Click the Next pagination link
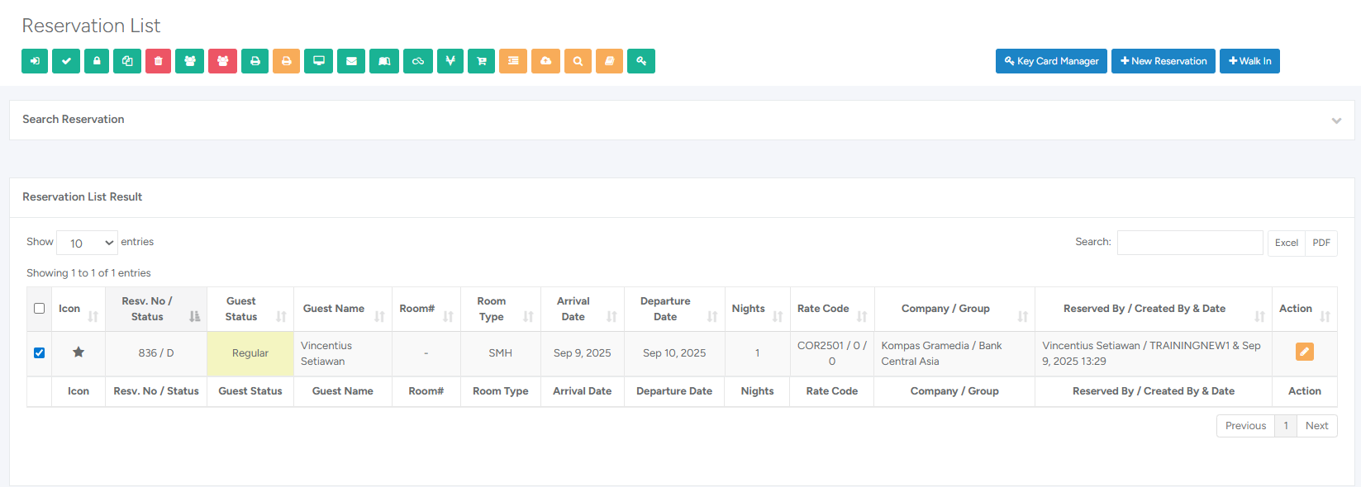Image resolution: width=1361 pixels, height=487 pixels. (1316, 426)
